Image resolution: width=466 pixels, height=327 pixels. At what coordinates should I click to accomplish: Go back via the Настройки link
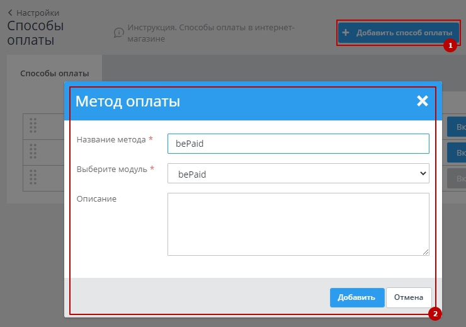pyautogui.click(x=33, y=13)
